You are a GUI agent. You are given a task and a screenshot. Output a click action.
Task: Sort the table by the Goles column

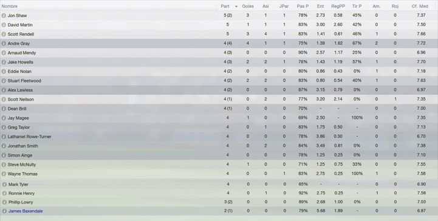pyautogui.click(x=248, y=6)
